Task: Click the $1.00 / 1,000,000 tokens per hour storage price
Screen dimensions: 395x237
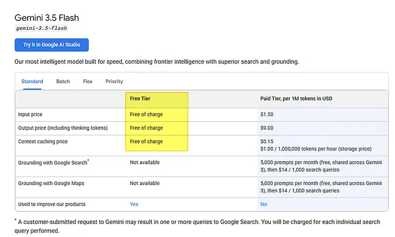Action: pos(316,149)
